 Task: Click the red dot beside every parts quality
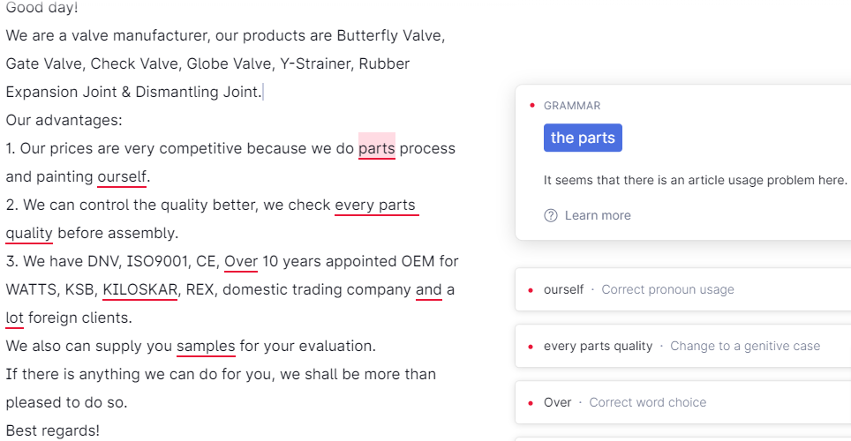530,346
